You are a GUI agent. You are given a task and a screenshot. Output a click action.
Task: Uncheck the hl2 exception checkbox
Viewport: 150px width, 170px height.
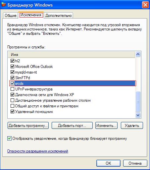(12, 61)
